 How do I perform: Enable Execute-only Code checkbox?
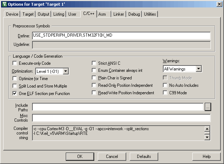pos(15,63)
